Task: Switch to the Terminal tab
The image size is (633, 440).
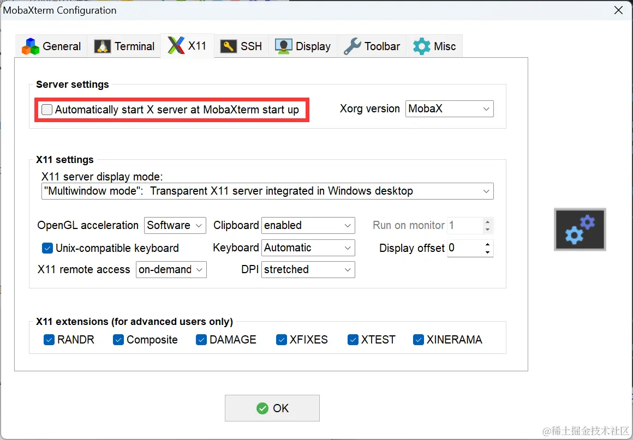Action: [x=124, y=46]
